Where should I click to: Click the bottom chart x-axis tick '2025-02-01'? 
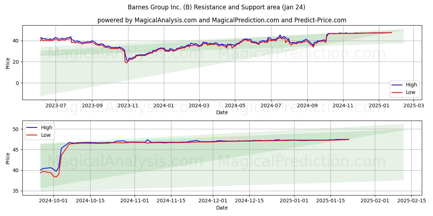(x=375, y=201)
